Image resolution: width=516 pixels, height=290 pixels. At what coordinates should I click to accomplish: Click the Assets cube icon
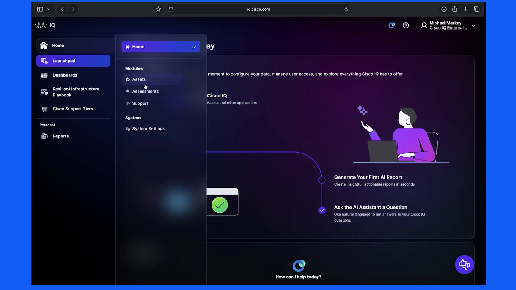point(128,79)
